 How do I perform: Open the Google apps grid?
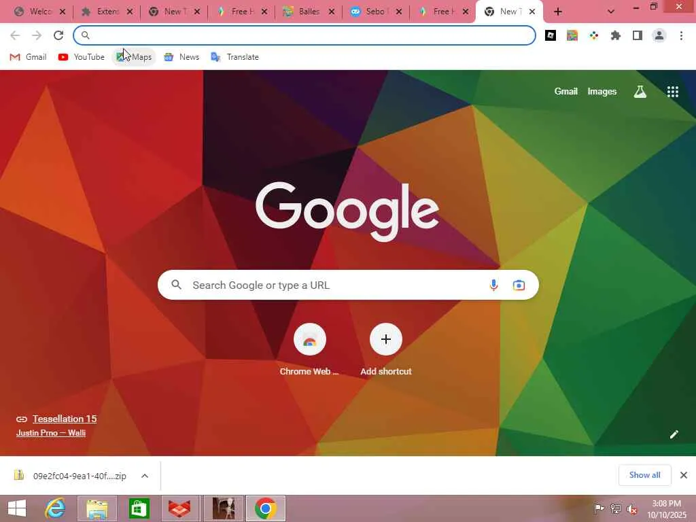(673, 92)
